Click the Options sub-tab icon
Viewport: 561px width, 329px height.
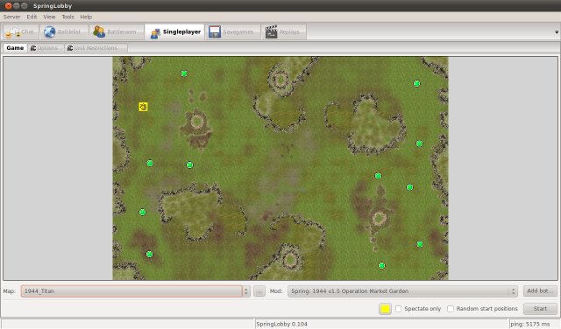pos(33,48)
